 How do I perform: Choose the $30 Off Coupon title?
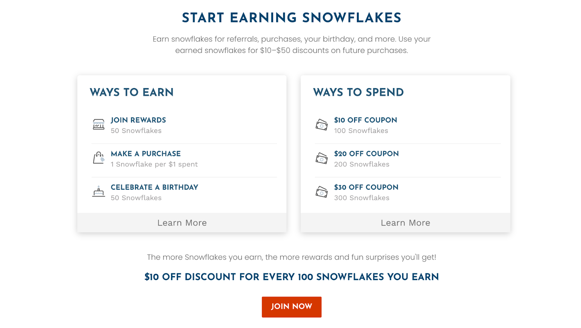pyautogui.click(x=366, y=187)
